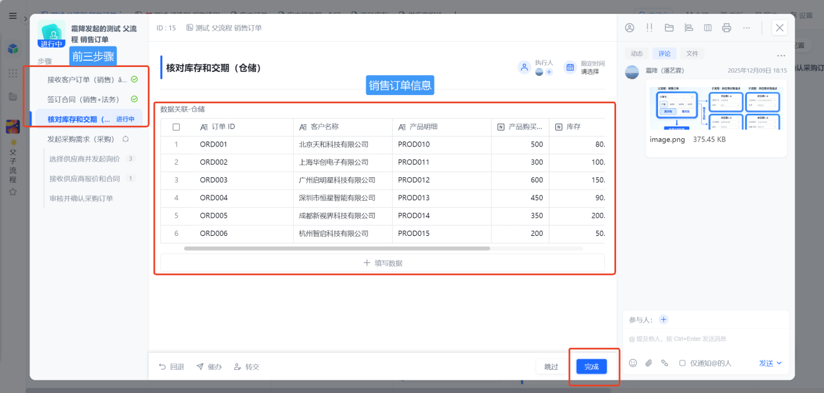Click the 产品明细 column header
This screenshot has height=393, width=824.
(x=442, y=127)
